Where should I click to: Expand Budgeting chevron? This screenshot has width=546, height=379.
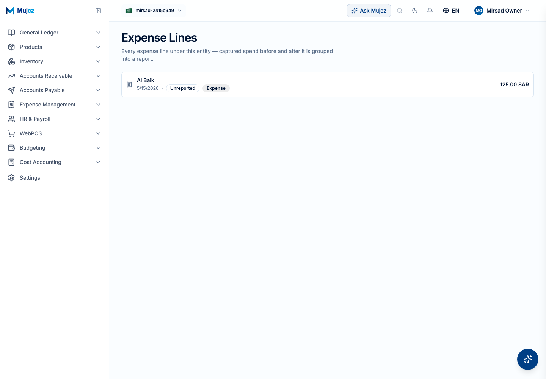[x=98, y=148]
